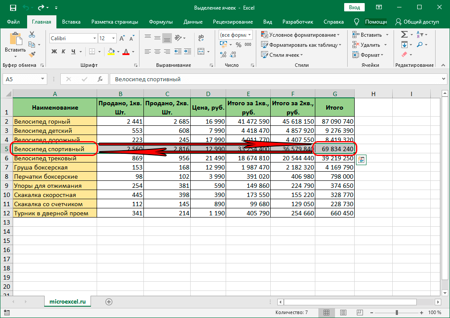This screenshot has height=318, width=450.
Task: Click the Вход sign-in button
Action: pos(355,7)
